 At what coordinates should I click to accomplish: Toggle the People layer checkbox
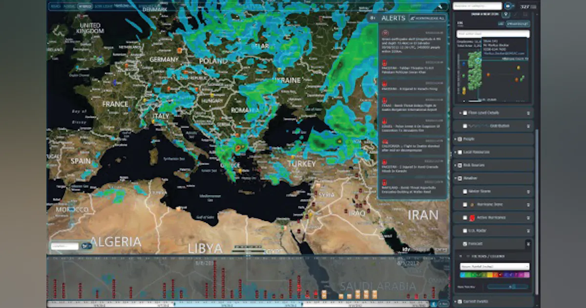click(x=460, y=139)
